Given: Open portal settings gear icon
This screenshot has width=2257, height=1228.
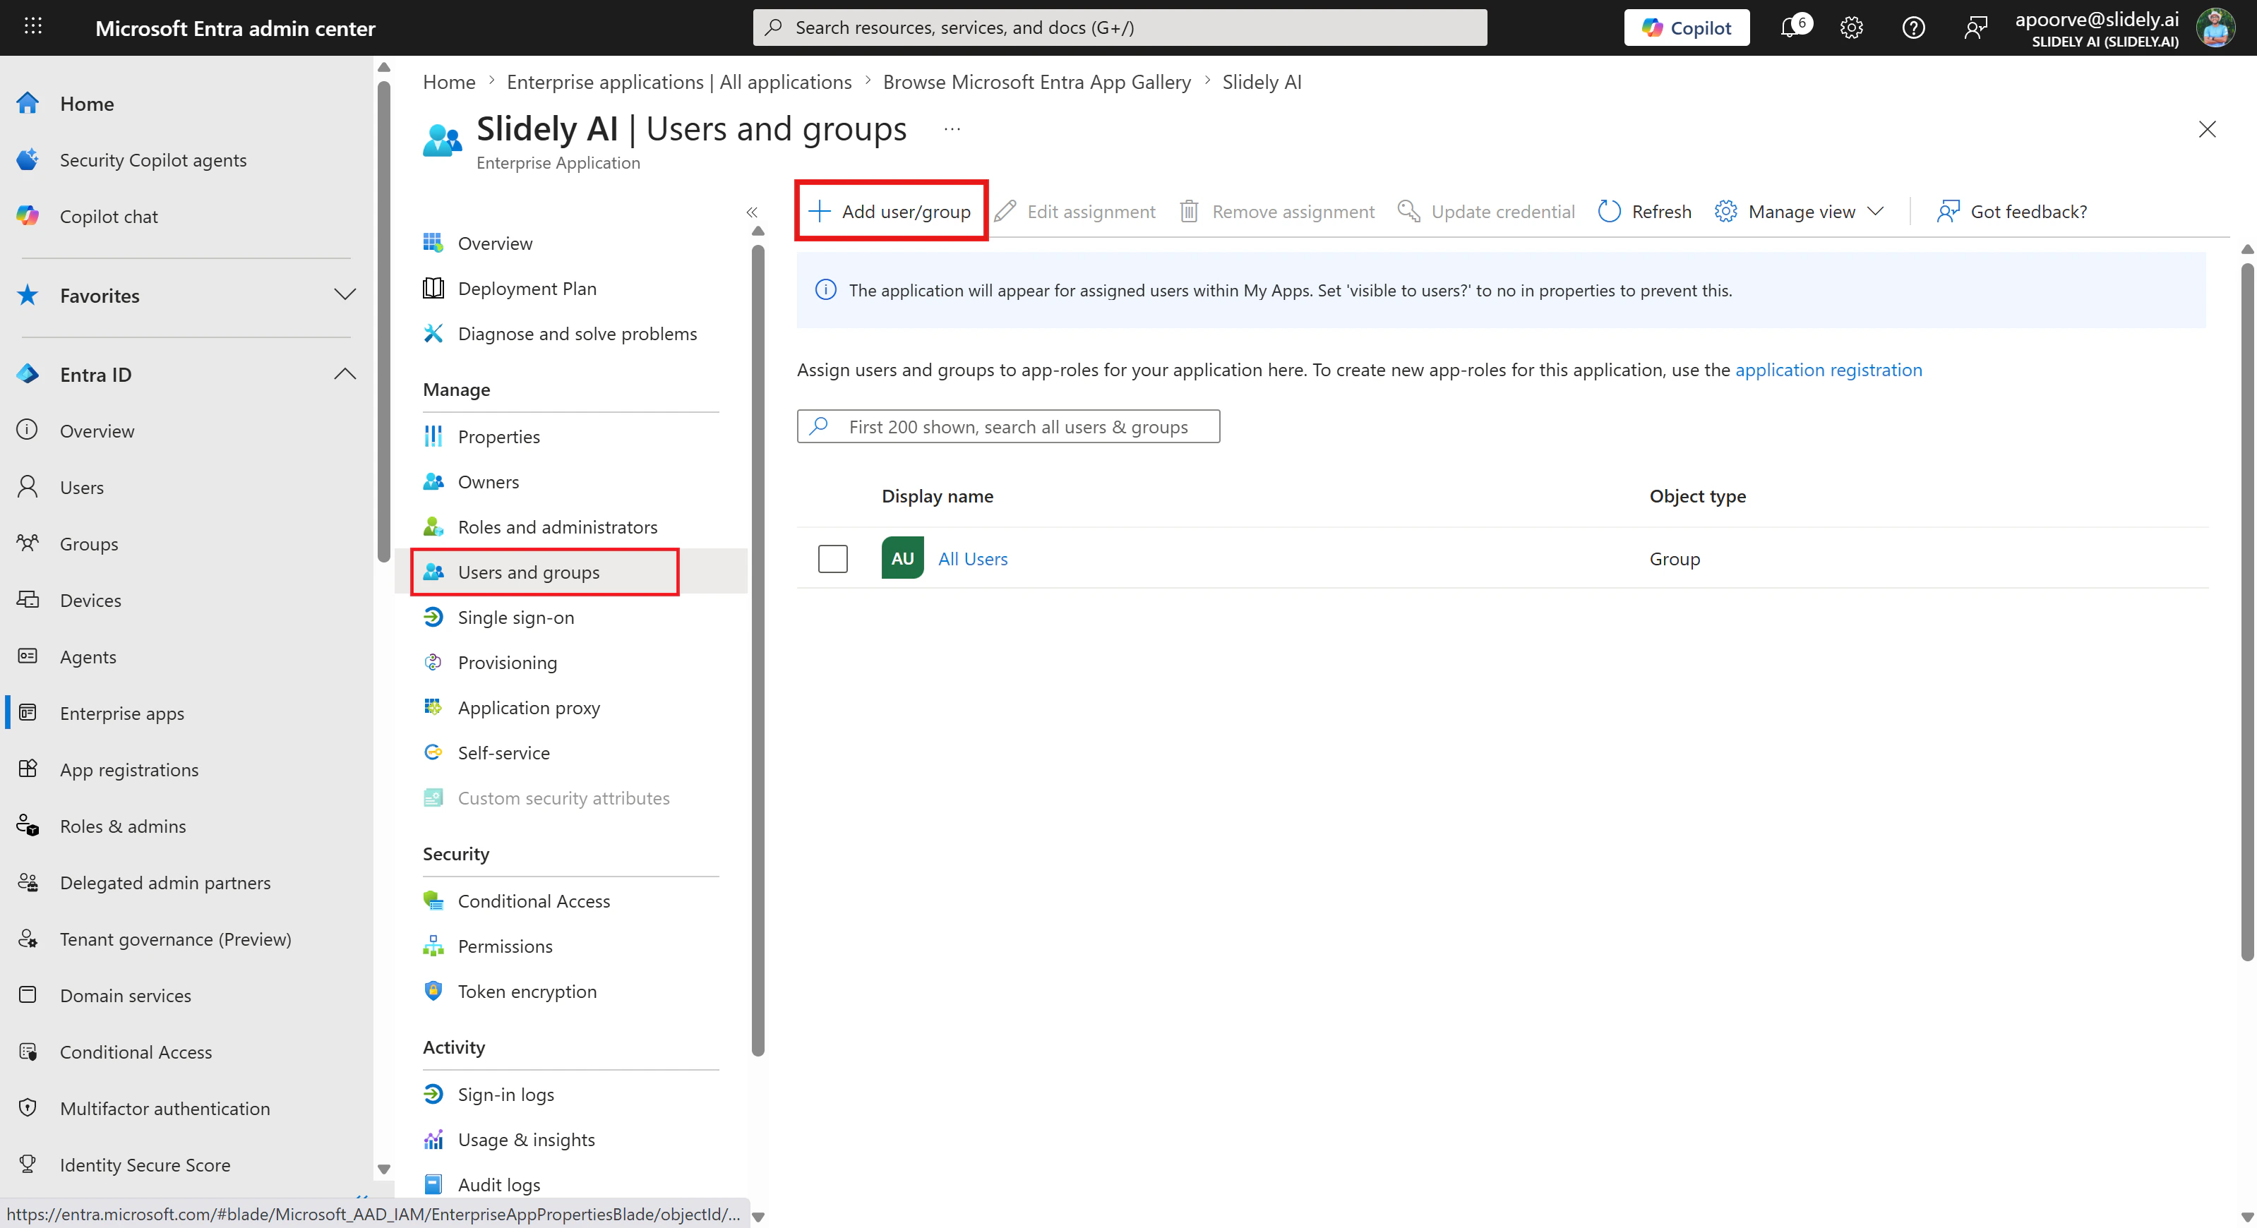Looking at the screenshot, I should point(1851,28).
